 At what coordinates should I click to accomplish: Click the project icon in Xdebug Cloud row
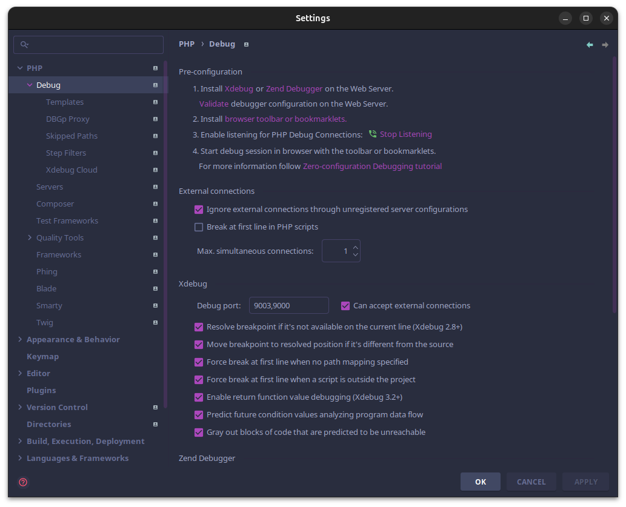click(x=155, y=170)
